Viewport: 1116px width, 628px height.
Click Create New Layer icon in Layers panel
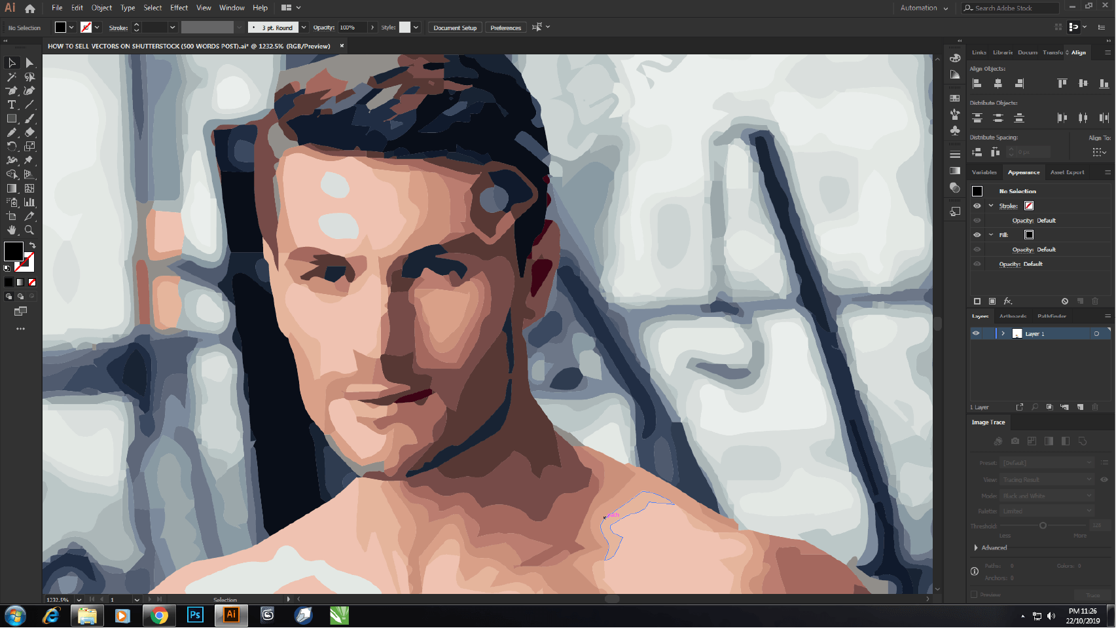(1080, 407)
